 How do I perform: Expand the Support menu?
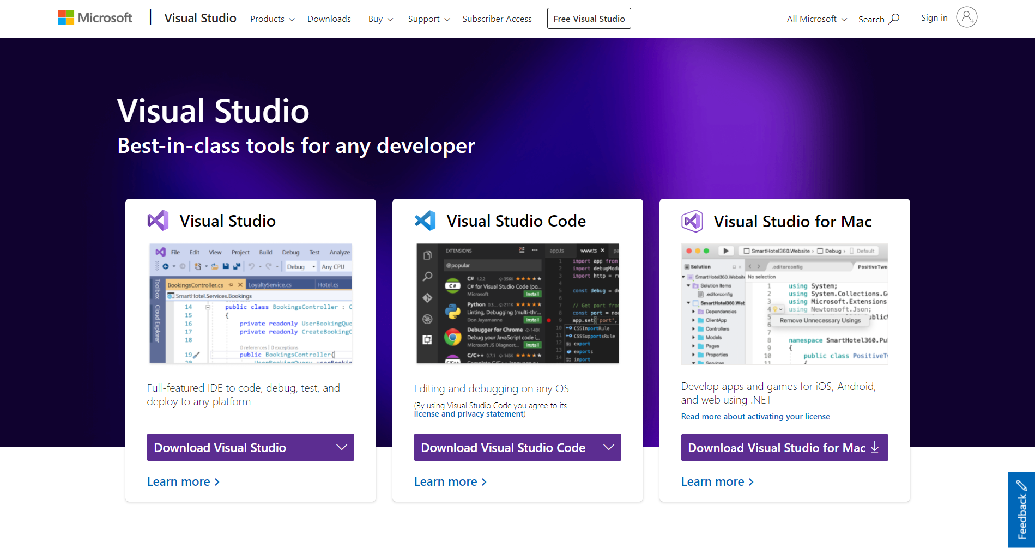[429, 19]
